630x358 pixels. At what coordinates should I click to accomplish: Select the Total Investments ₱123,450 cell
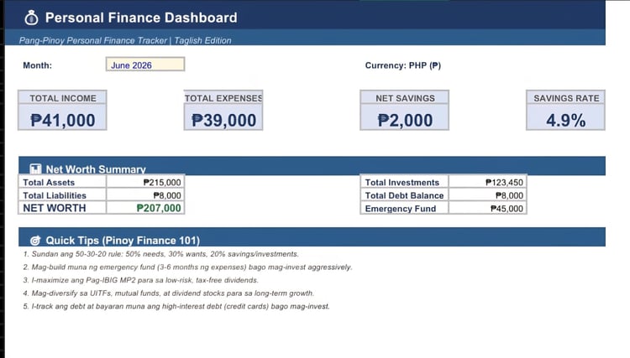click(x=488, y=183)
